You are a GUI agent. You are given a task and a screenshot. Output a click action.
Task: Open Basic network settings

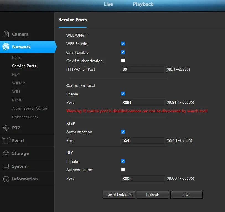point(17,57)
